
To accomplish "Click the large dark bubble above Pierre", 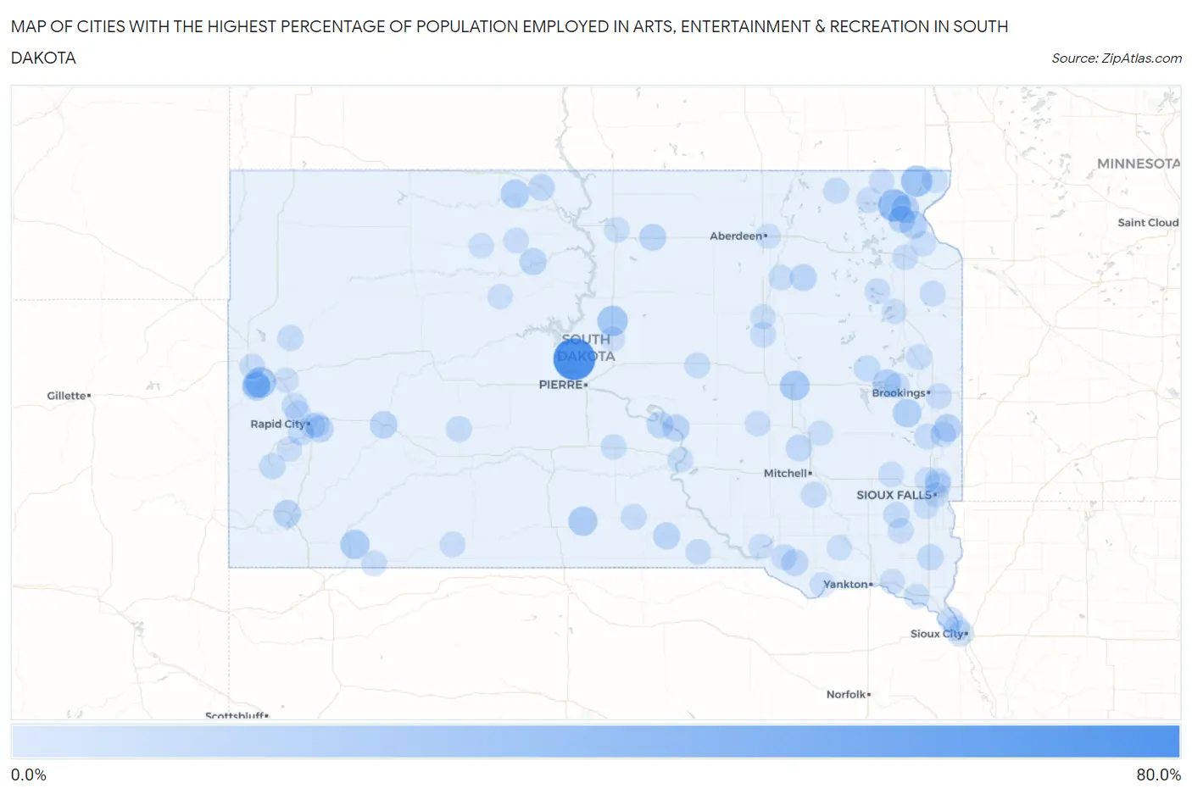I will (574, 358).
